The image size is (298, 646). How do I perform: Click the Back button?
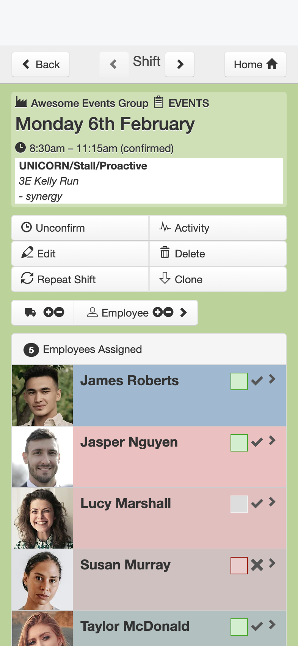click(x=41, y=64)
